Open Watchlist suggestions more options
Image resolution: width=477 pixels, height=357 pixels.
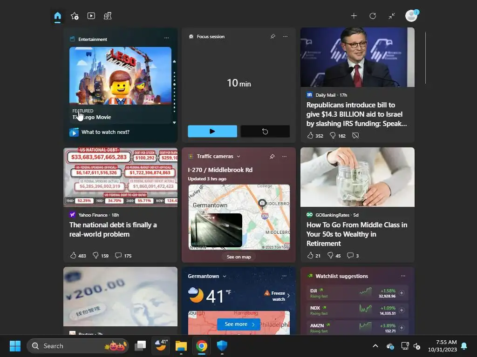tap(403, 276)
